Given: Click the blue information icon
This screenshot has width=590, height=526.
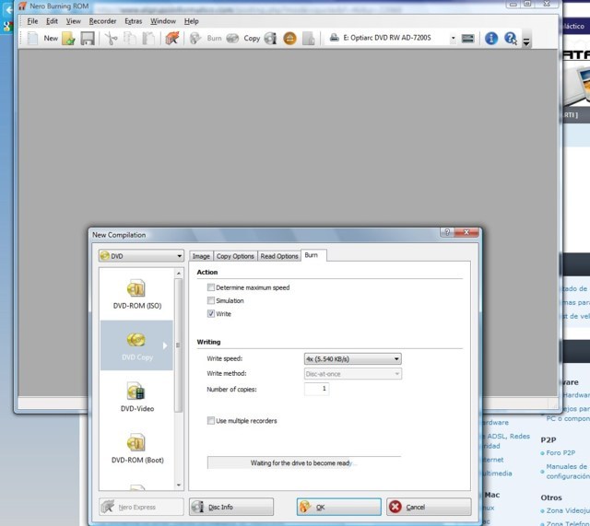Looking at the screenshot, I should [x=491, y=39].
